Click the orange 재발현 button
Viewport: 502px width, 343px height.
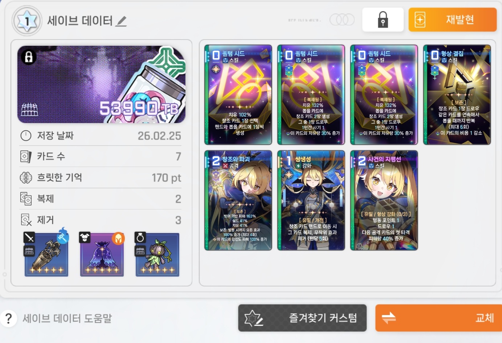[453, 20]
